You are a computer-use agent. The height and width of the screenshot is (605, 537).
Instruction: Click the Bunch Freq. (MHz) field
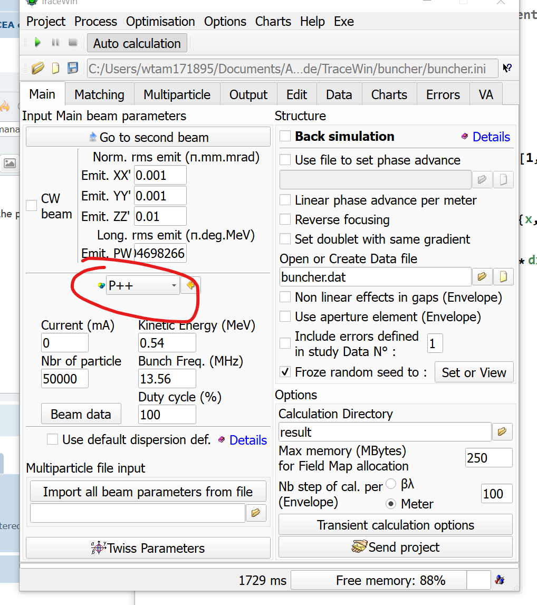click(x=167, y=379)
